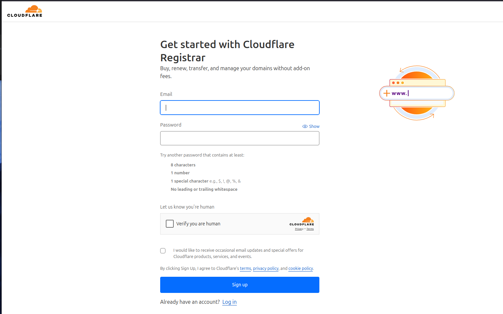
Task: Click the Cloudflare logo in the header
Action: [x=25, y=11]
